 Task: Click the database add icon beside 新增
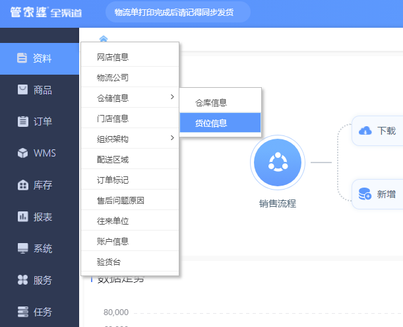365,194
